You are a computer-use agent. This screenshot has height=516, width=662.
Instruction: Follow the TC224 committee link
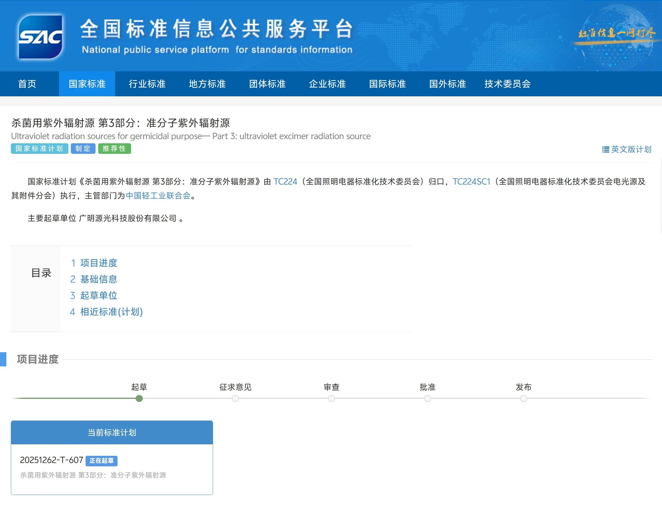click(285, 182)
